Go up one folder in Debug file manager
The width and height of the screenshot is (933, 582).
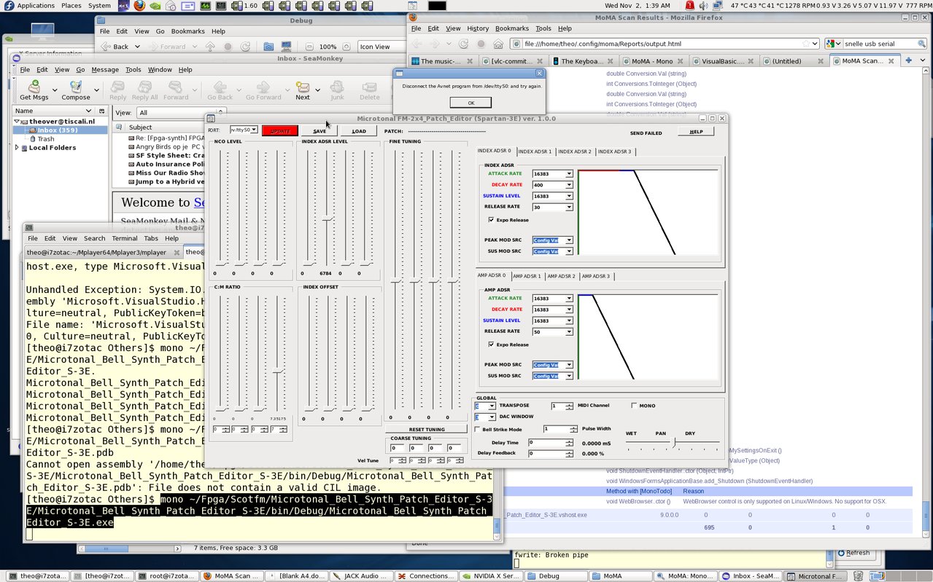pos(211,47)
